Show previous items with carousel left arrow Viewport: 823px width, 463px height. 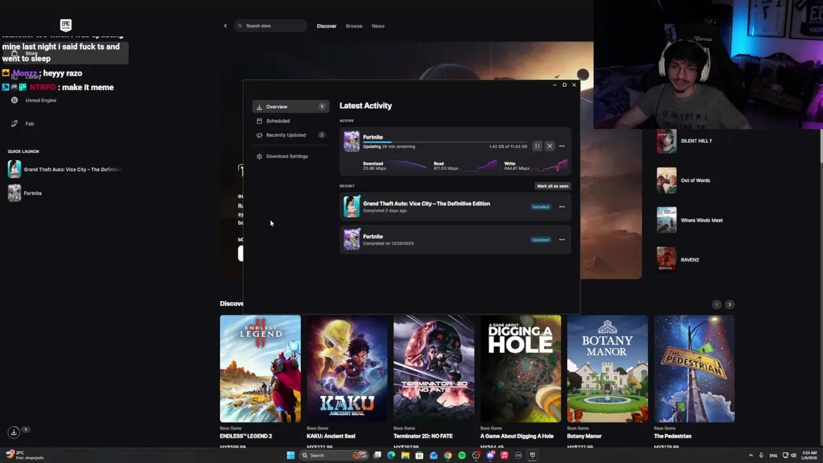click(x=717, y=304)
